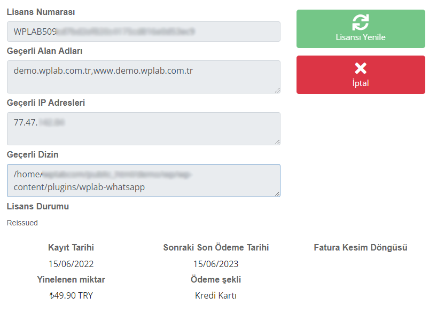
Task: Click the Fatura Kesim Döngüsü heading
Action: click(361, 247)
